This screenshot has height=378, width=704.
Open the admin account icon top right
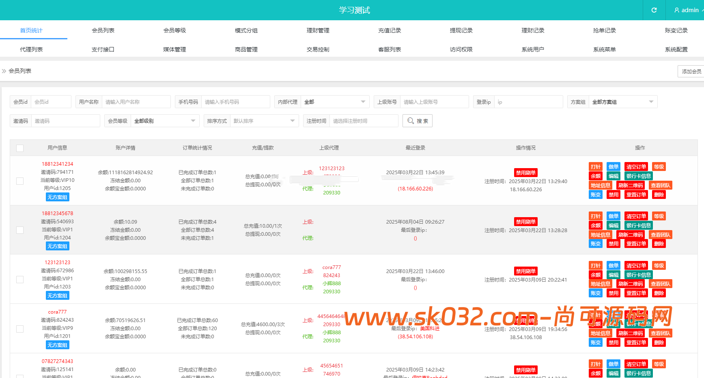(x=676, y=10)
